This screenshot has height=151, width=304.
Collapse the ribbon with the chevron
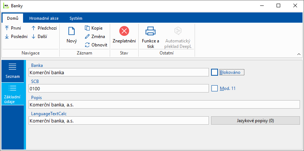pyautogui.click(x=299, y=54)
